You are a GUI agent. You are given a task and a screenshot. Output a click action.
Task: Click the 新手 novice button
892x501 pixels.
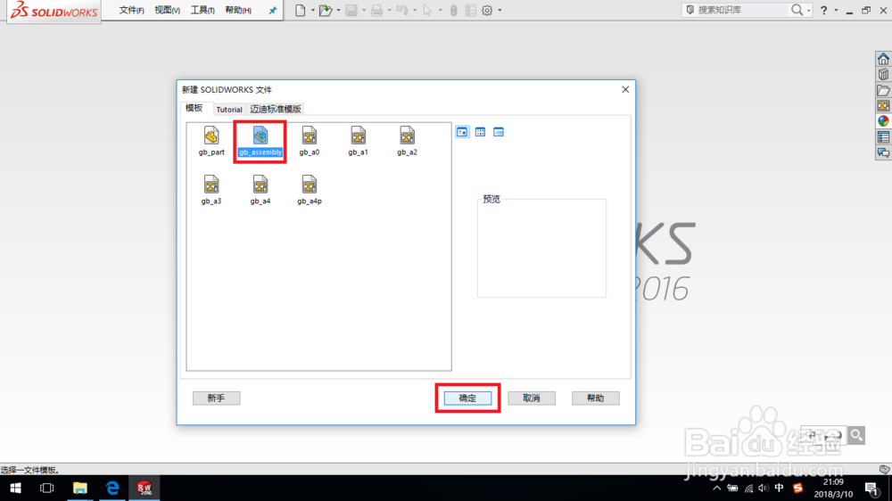click(x=216, y=398)
